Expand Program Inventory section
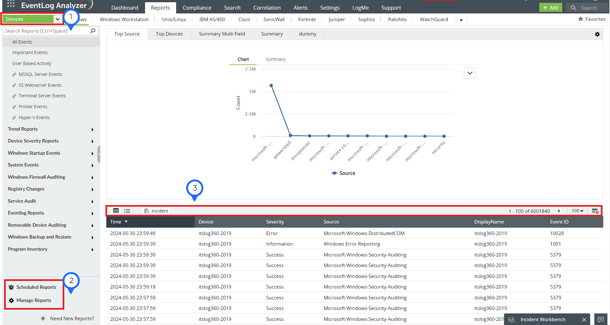610x325 pixels. pyautogui.click(x=92, y=250)
